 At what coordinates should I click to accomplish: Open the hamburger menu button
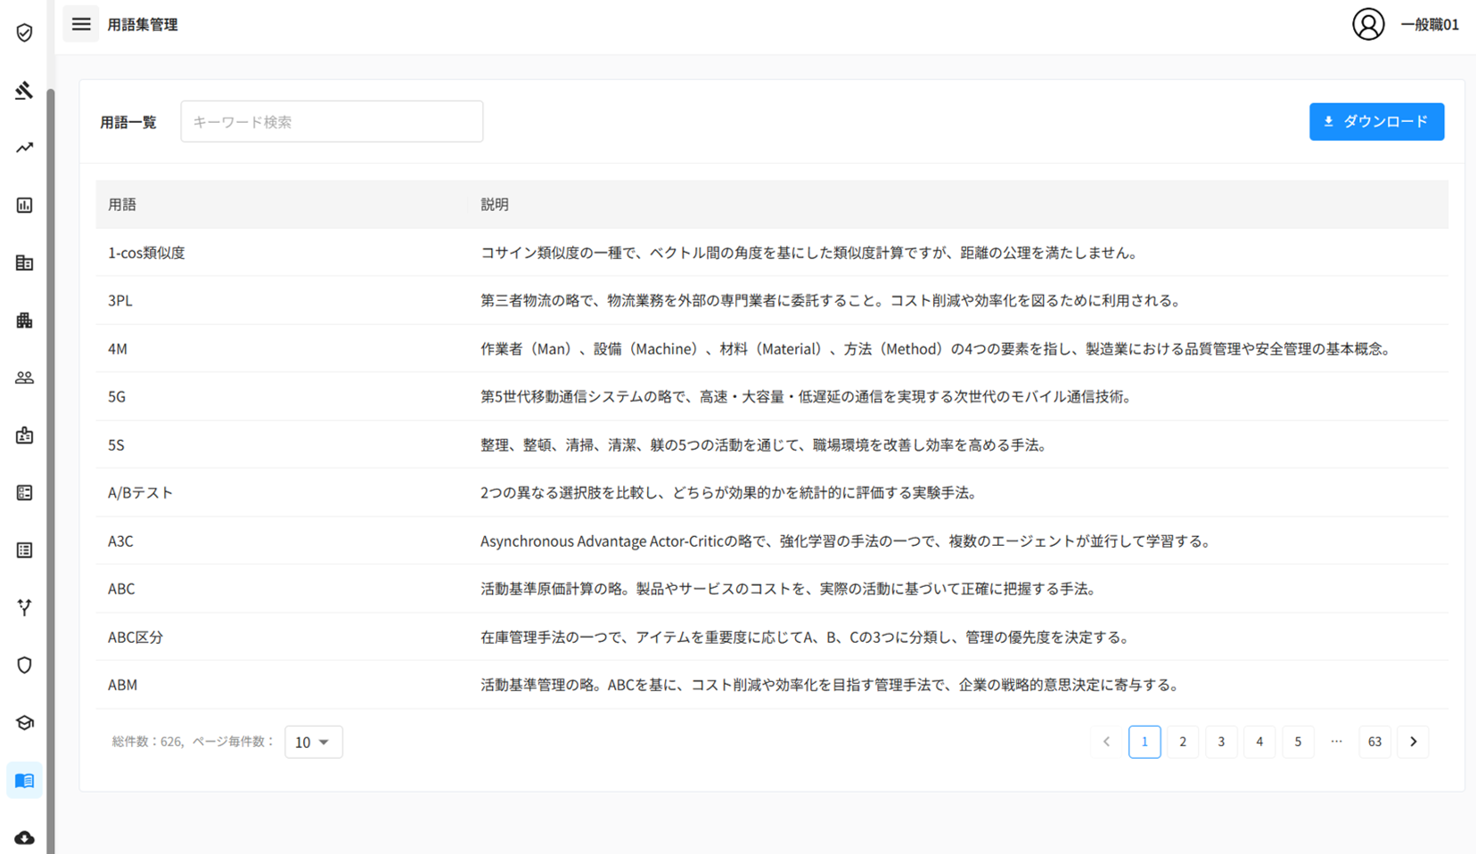[x=81, y=24]
